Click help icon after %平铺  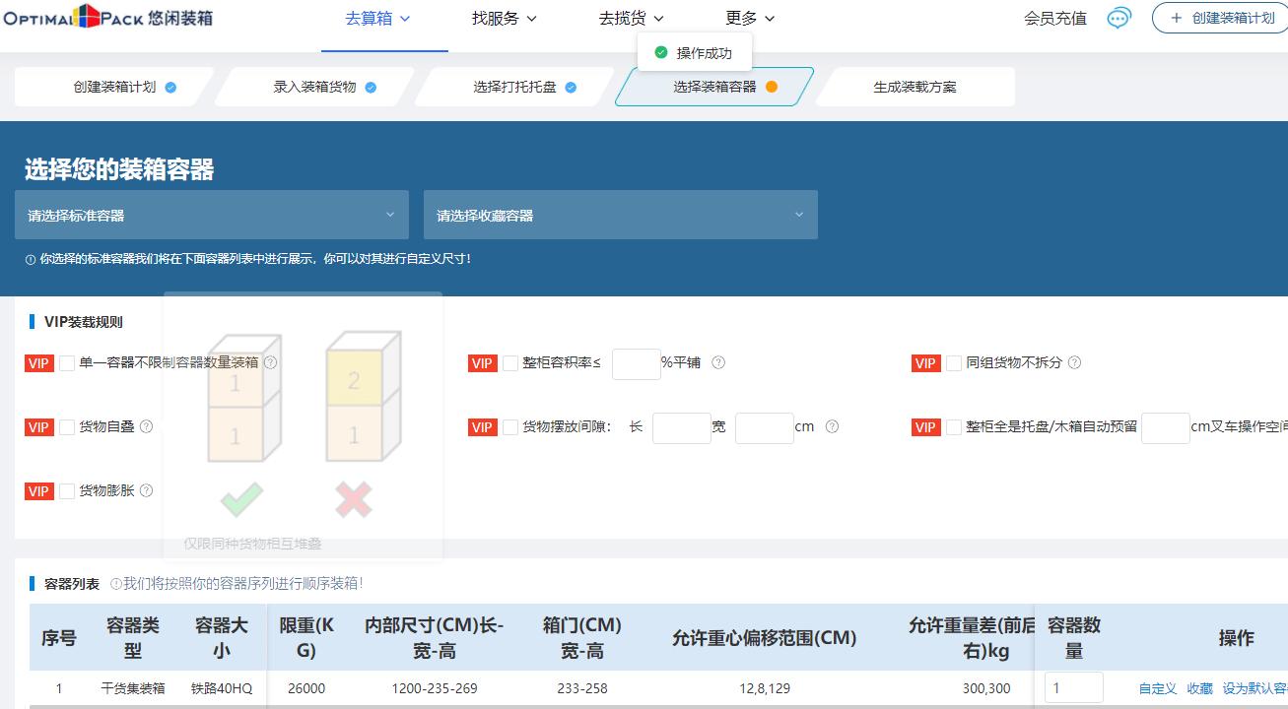(x=718, y=362)
